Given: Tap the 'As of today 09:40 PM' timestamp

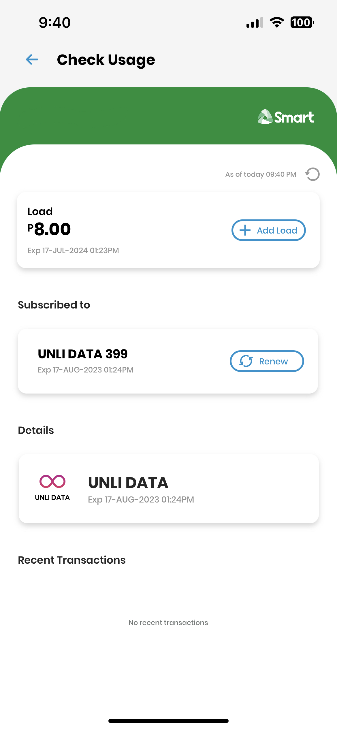Looking at the screenshot, I should (261, 174).
